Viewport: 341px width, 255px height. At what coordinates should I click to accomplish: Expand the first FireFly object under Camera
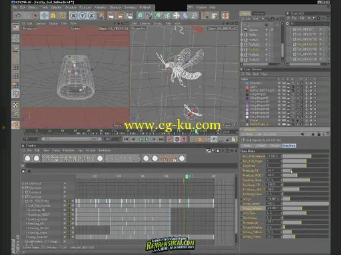(242, 35)
